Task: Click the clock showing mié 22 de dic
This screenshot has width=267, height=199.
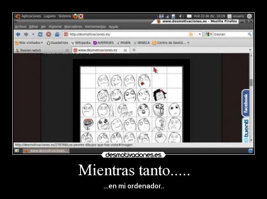Action: (x=209, y=16)
